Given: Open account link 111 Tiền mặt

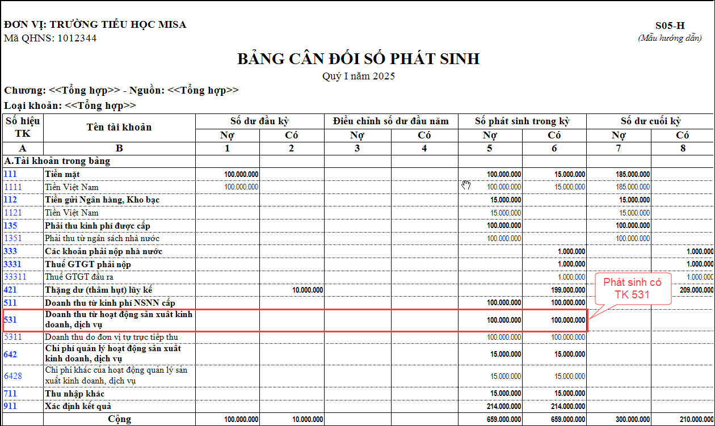Looking at the screenshot, I should [11, 174].
